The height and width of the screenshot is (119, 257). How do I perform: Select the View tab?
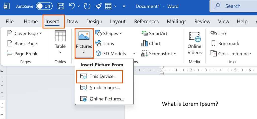coord(223,21)
